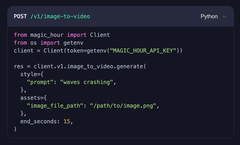Click the number 15 value
240x145 pixels.
tap(67, 121)
